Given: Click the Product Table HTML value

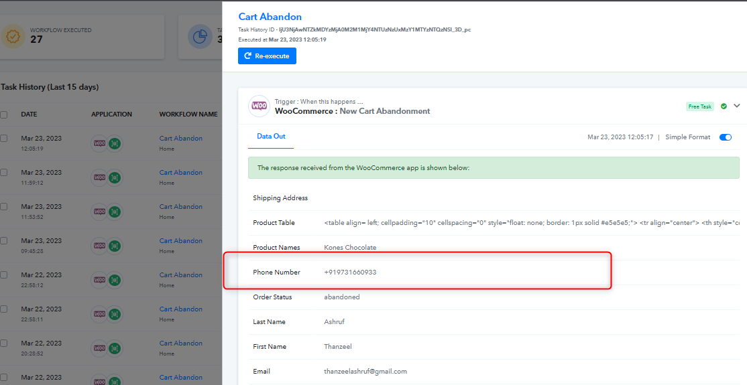Looking at the screenshot, I should (532, 223).
